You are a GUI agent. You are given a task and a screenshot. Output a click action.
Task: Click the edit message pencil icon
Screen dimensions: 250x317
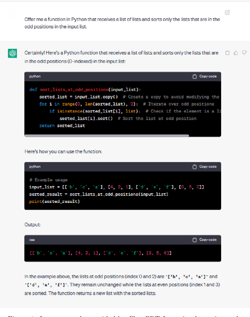[x=227, y=12]
